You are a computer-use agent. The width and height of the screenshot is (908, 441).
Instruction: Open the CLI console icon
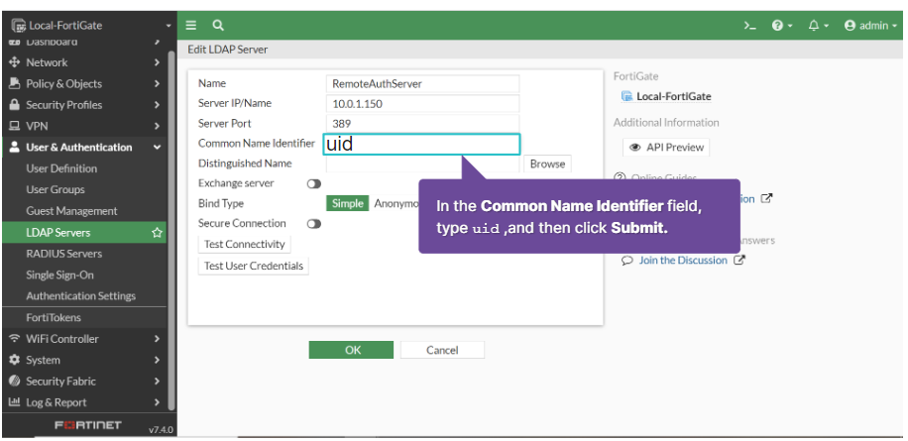pos(750,26)
